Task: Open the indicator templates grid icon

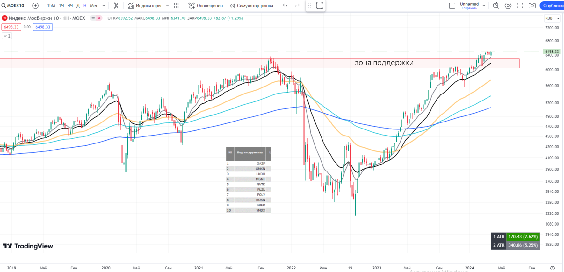Action: pos(177,6)
